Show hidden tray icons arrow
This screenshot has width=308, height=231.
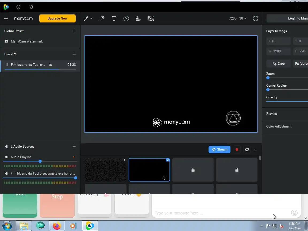(261, 226)
